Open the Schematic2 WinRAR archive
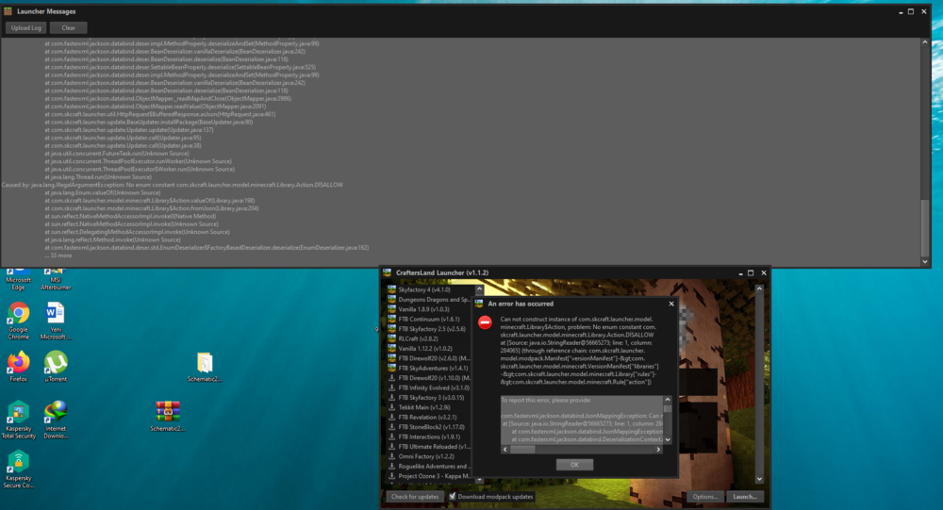The height and width of the screenshot is (510, 943). [x=168, y=413]
